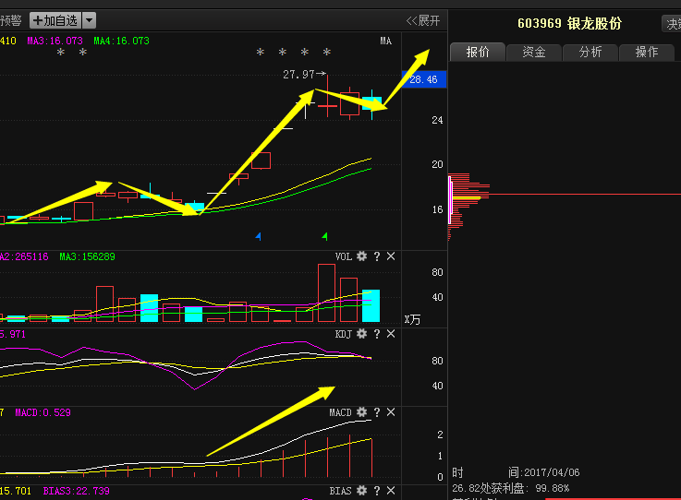Click the yellow bar in chip distribution
The height and width of the screenshot is (500, 681).
pyautogui.click(x=467, y=197)
